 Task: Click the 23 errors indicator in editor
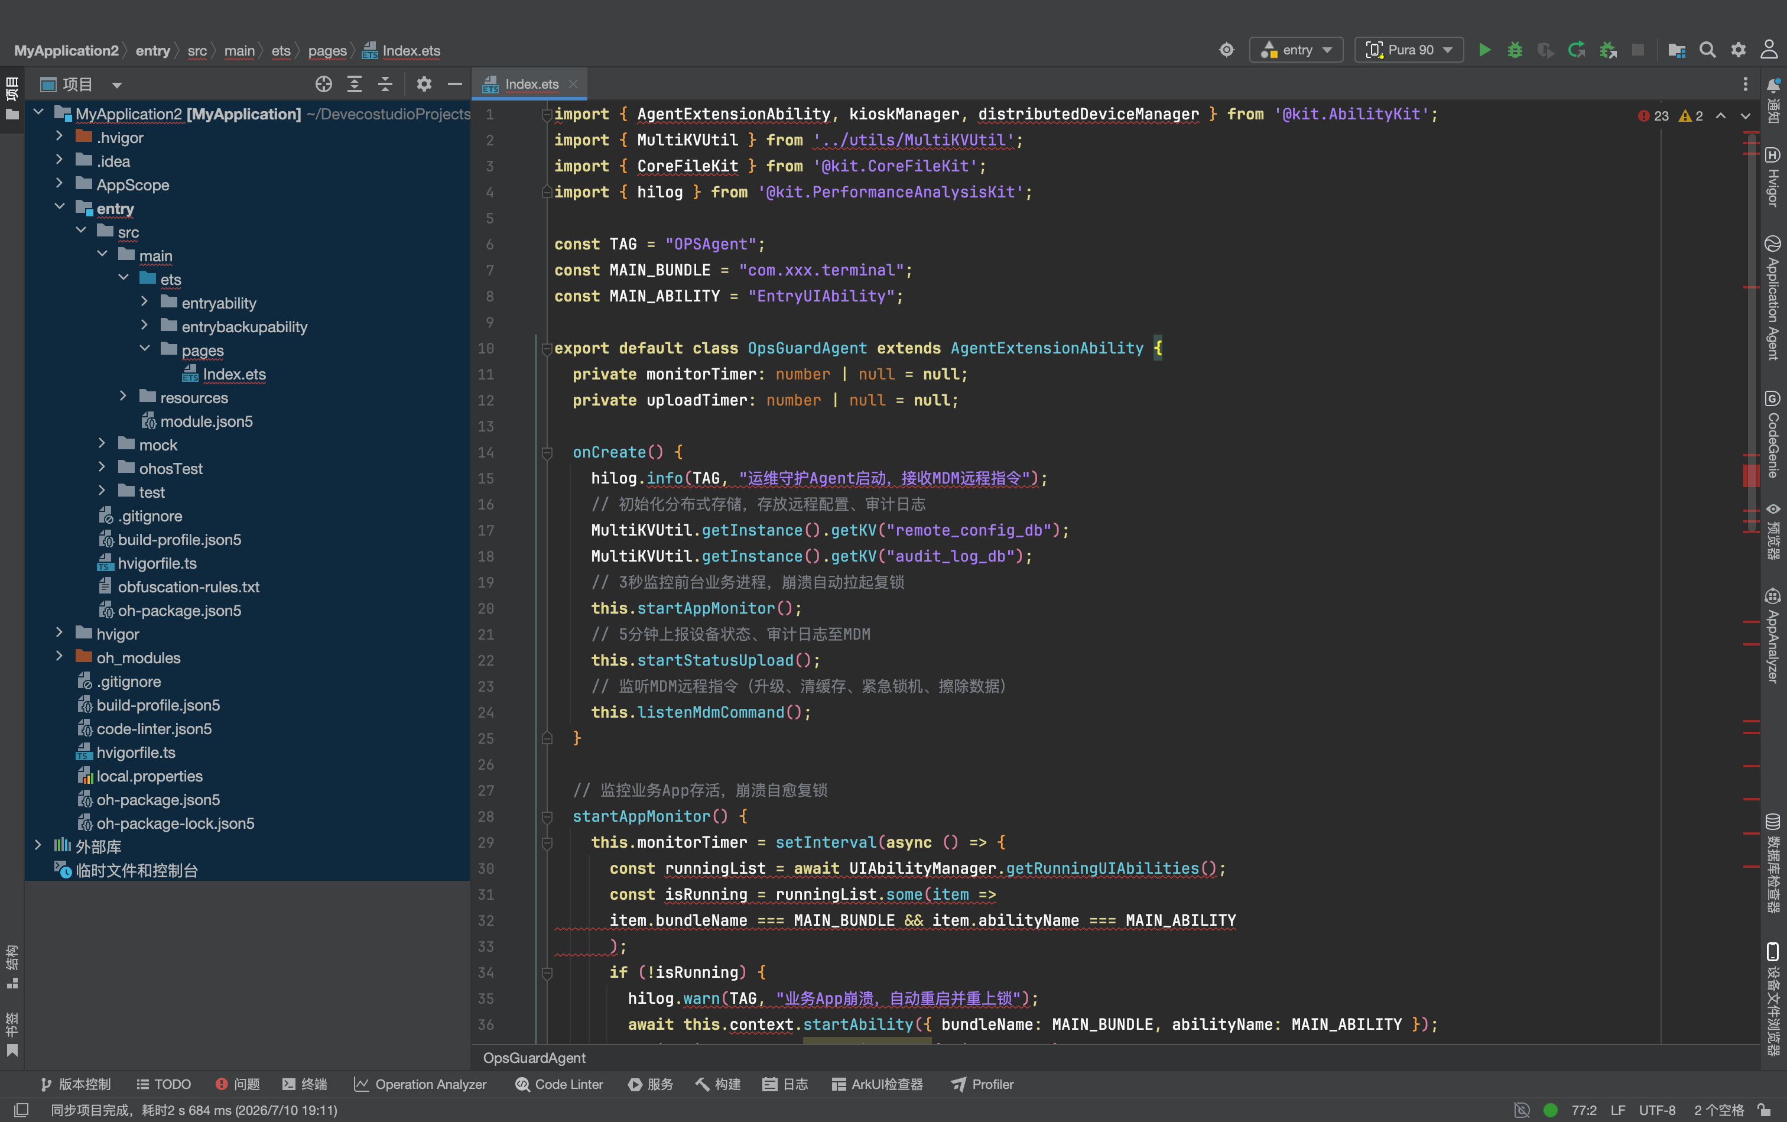[x=1653, y=116]
